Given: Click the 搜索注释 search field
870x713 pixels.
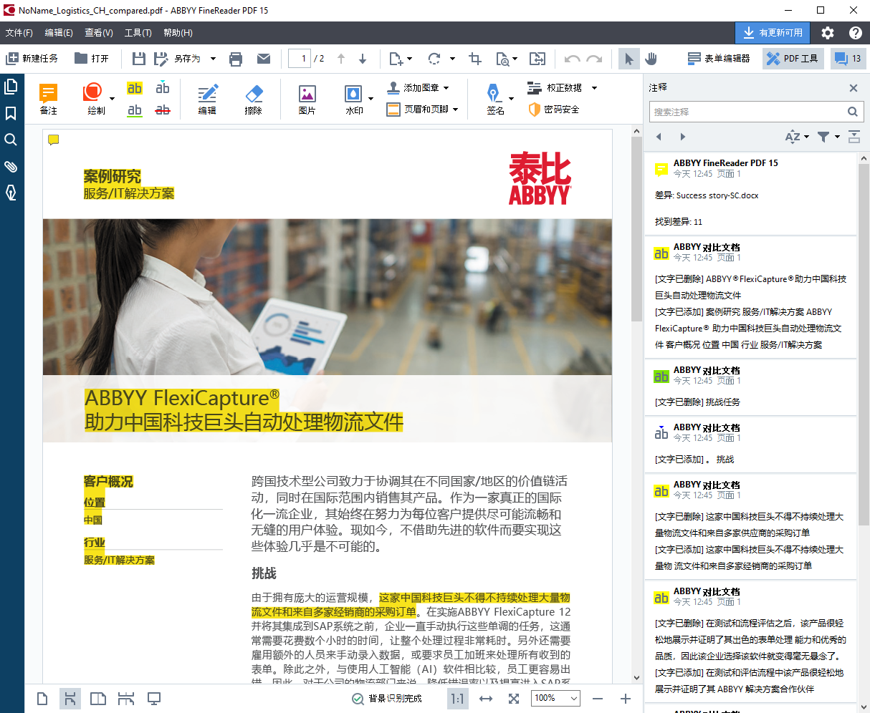Looking at the screenshot, I should click(757, 112).
